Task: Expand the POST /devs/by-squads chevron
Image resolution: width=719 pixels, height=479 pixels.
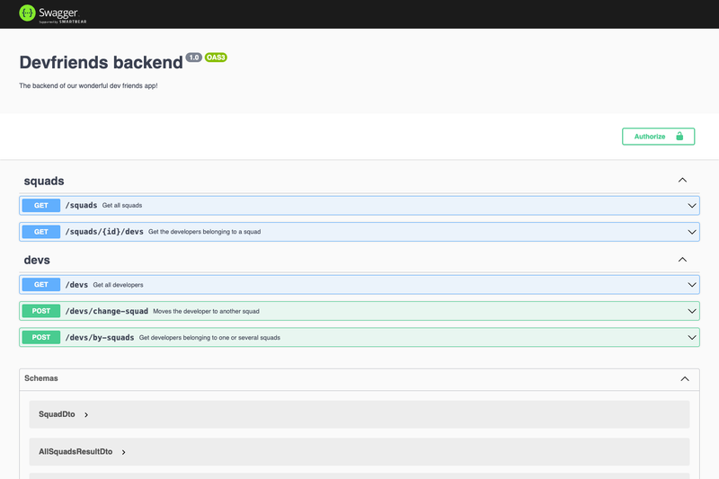Action: pyautogui.click(x=692, y=337)
